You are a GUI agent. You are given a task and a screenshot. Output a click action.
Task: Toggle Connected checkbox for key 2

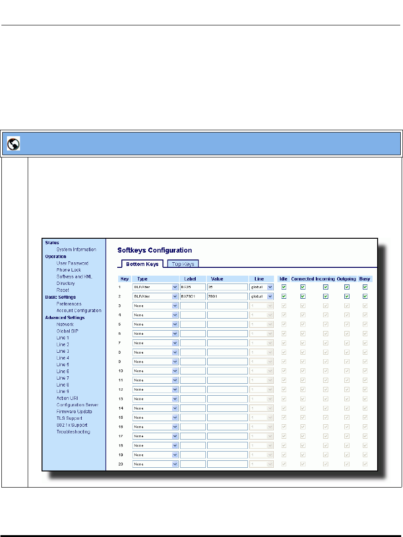[303, 296]
